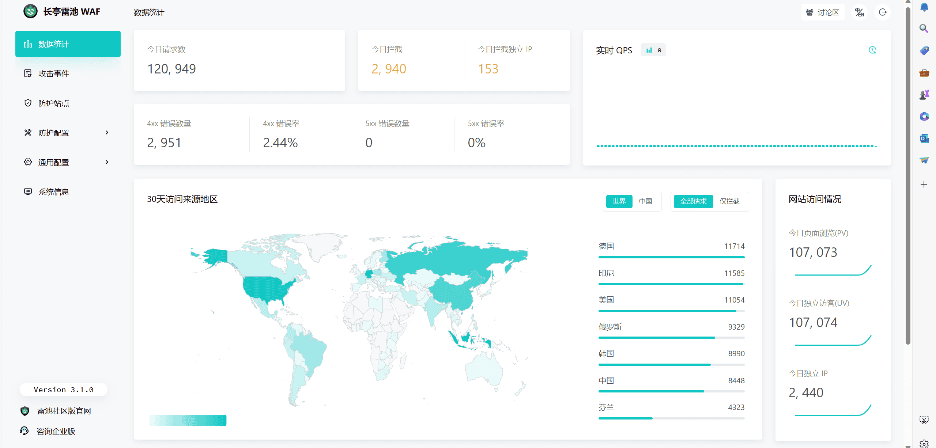
Task: Open 系统信息 page
Action: [x=54, y=192]
